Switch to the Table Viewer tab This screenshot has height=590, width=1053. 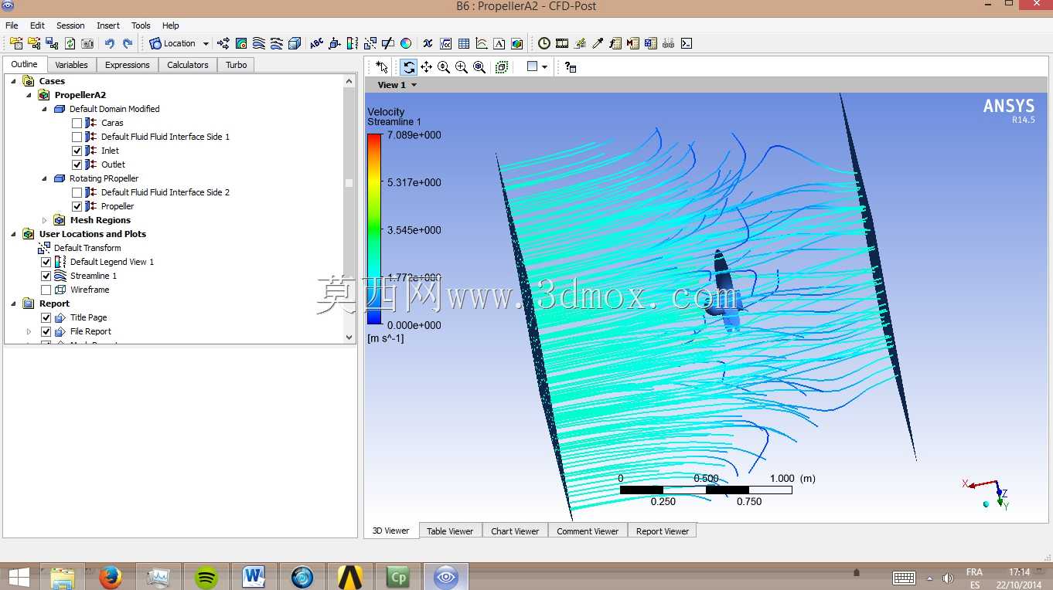pos(450,531)
